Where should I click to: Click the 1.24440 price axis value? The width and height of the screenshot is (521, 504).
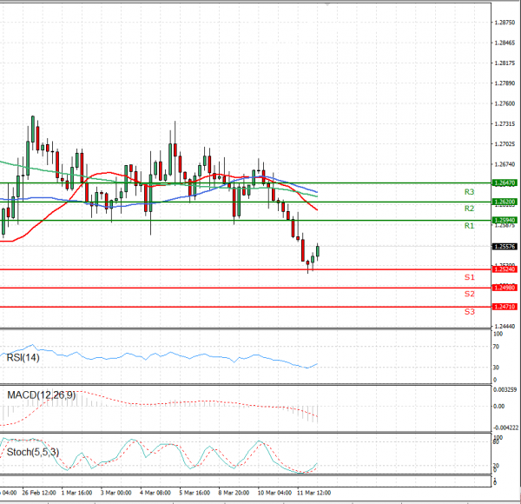coord(505,327)
